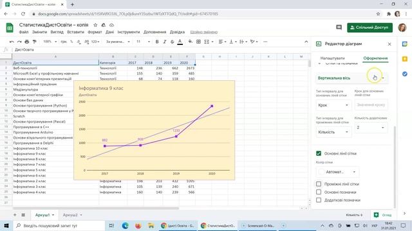Viewport: 412px width, 231px height.
Task: Undo the last action in toolbar
Action: click(12, 42)
